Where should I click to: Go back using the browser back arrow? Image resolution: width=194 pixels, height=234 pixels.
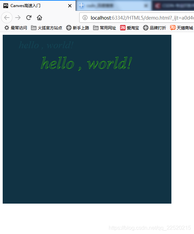point(7,18)
